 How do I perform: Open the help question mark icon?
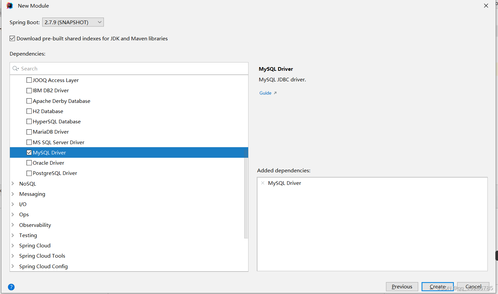pyautogui.click(x=11, y=287)
